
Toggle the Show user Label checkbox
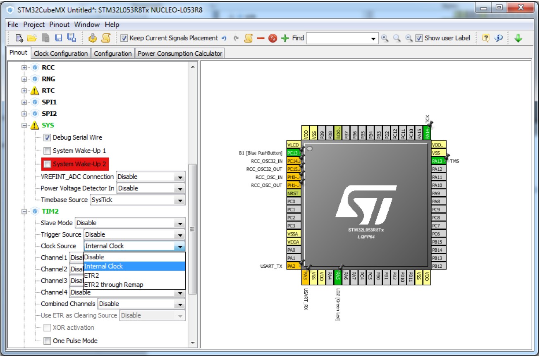pos(419,38)
